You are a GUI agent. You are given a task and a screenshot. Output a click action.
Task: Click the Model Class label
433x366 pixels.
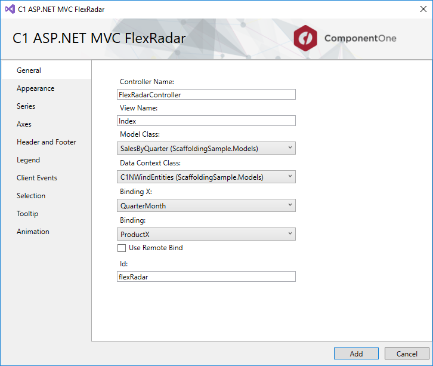pos(140,134)
